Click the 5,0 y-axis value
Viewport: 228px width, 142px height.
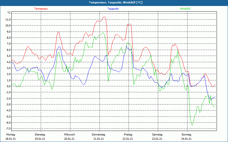point(9,56)
